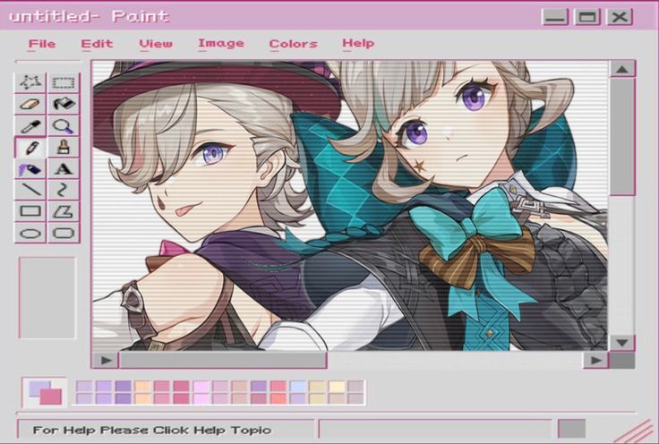This screenshot has height=444, width=659.
Task: Select the Magnifier zoom tool
Action: (x=63, y=126)
